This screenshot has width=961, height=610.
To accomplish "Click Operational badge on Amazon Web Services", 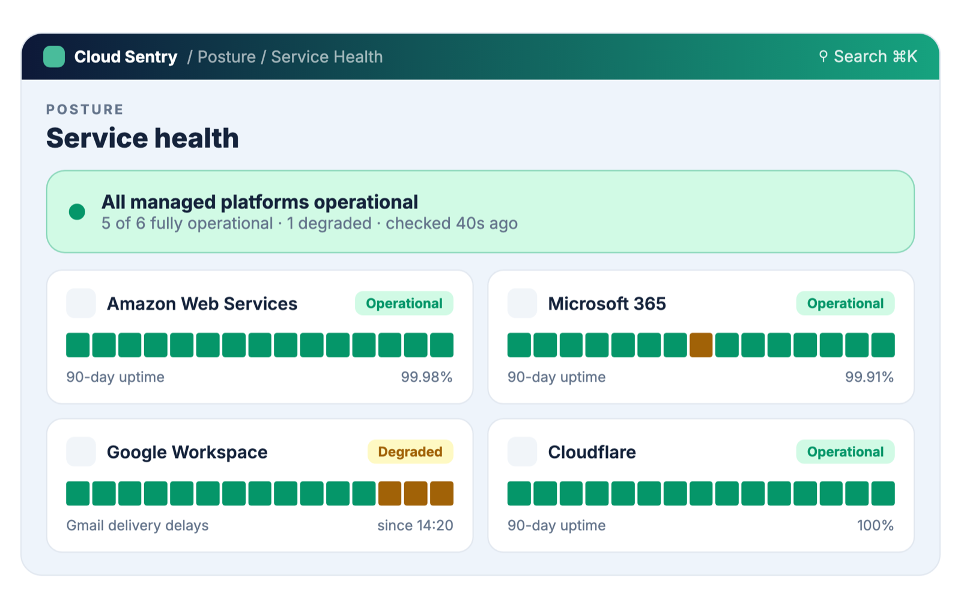I will coord(404,303).
